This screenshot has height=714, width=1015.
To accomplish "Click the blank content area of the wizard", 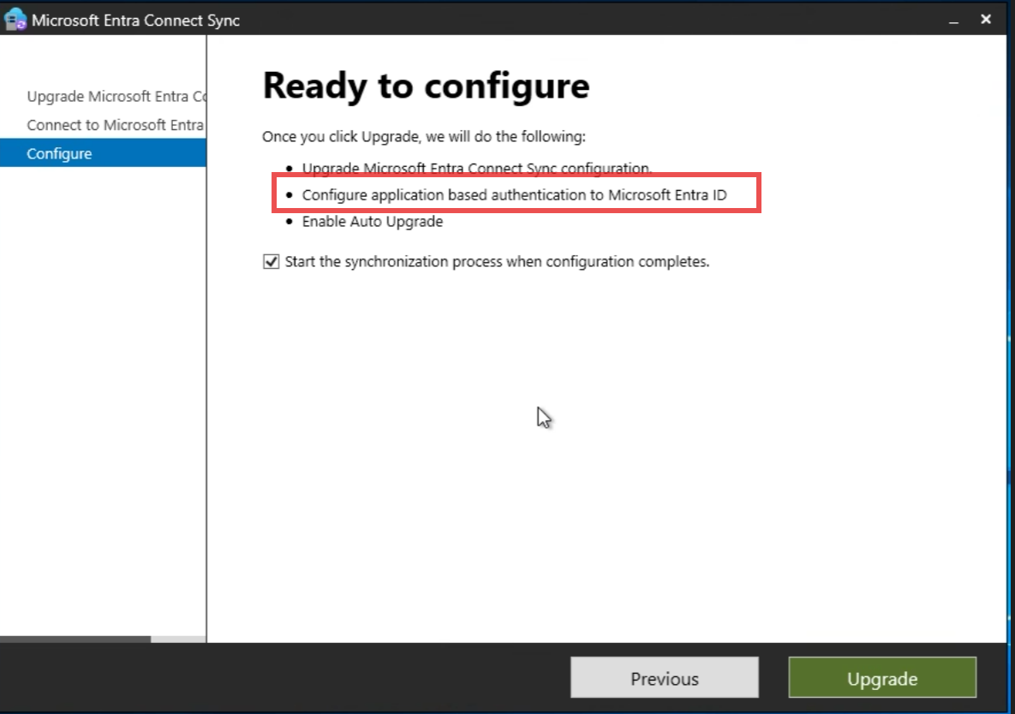I will [600, 471].
